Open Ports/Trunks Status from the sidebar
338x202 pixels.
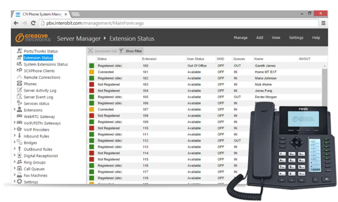tap(41, 51)
